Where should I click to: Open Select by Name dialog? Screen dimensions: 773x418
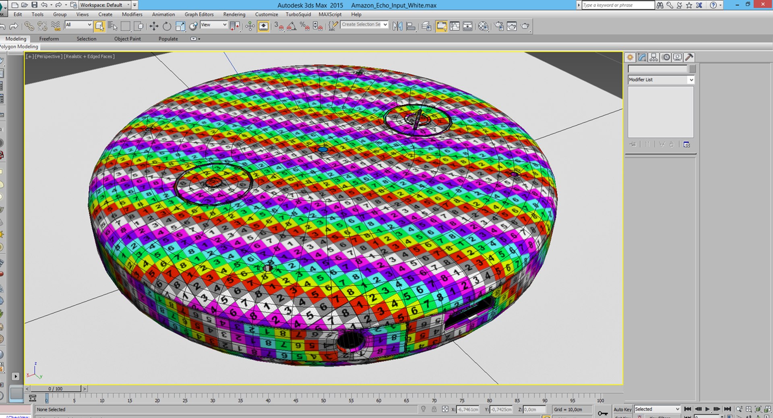(113, 26)
